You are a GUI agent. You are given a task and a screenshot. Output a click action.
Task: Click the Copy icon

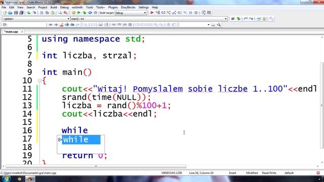(x=47, y=13)
